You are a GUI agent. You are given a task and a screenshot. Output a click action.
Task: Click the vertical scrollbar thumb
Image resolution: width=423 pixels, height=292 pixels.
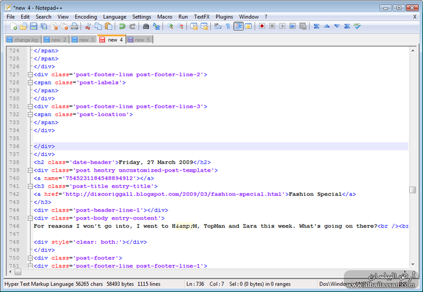[413, 190]
